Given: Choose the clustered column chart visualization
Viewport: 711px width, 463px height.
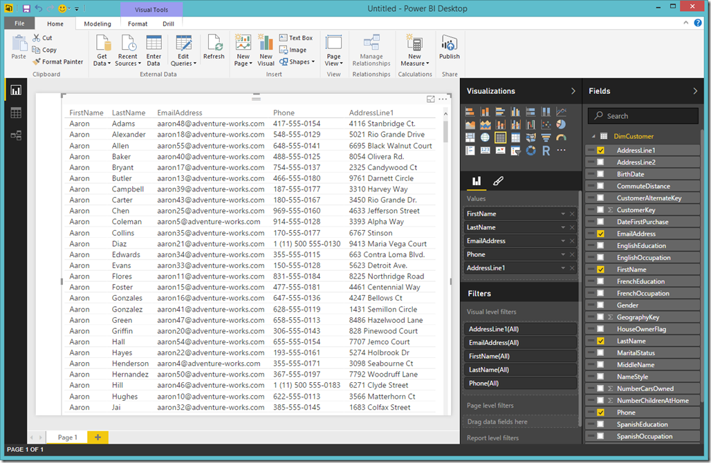Looking at the screenshot, I should pos(515,111).
